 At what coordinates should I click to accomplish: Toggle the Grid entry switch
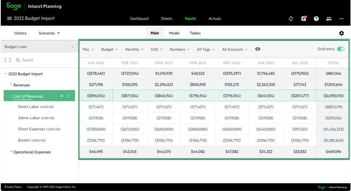[x=341, y=49]
